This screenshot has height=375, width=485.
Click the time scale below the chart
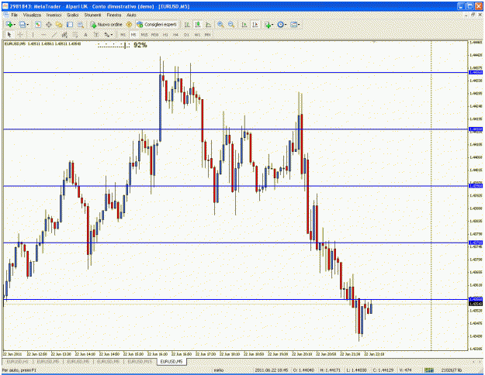pos(235,354)
